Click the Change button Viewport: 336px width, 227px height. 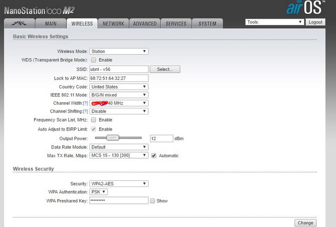coord(305,223)
